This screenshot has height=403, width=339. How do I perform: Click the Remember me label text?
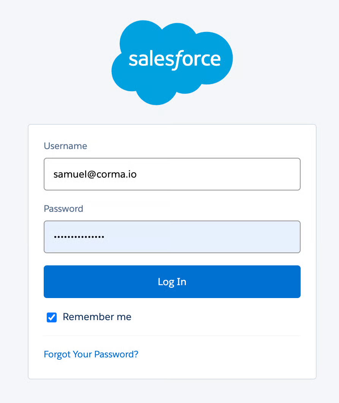click(97, 317)
